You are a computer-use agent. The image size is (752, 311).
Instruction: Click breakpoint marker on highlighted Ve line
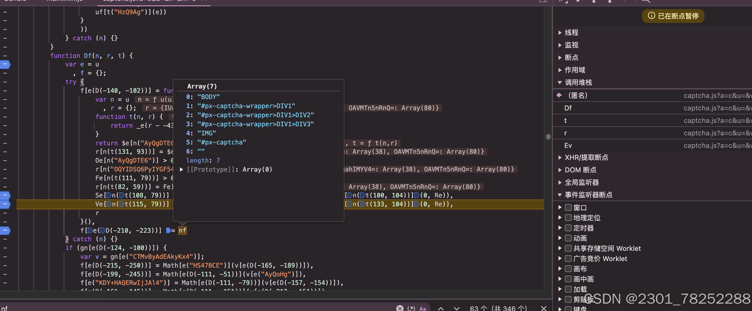(5, 204)
